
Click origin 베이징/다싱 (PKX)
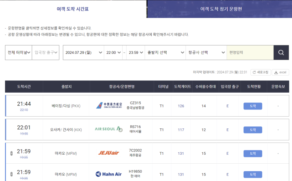coord(66,106)
